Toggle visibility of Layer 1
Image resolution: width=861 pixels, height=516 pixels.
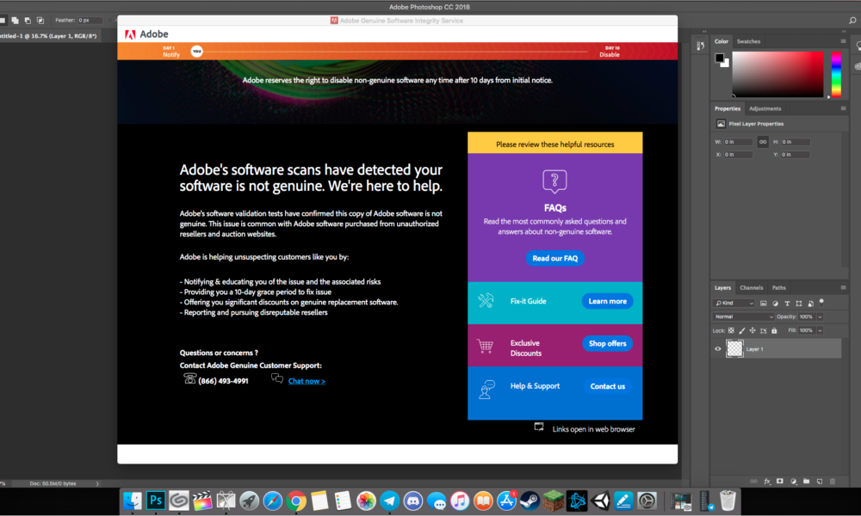(717, 348)
